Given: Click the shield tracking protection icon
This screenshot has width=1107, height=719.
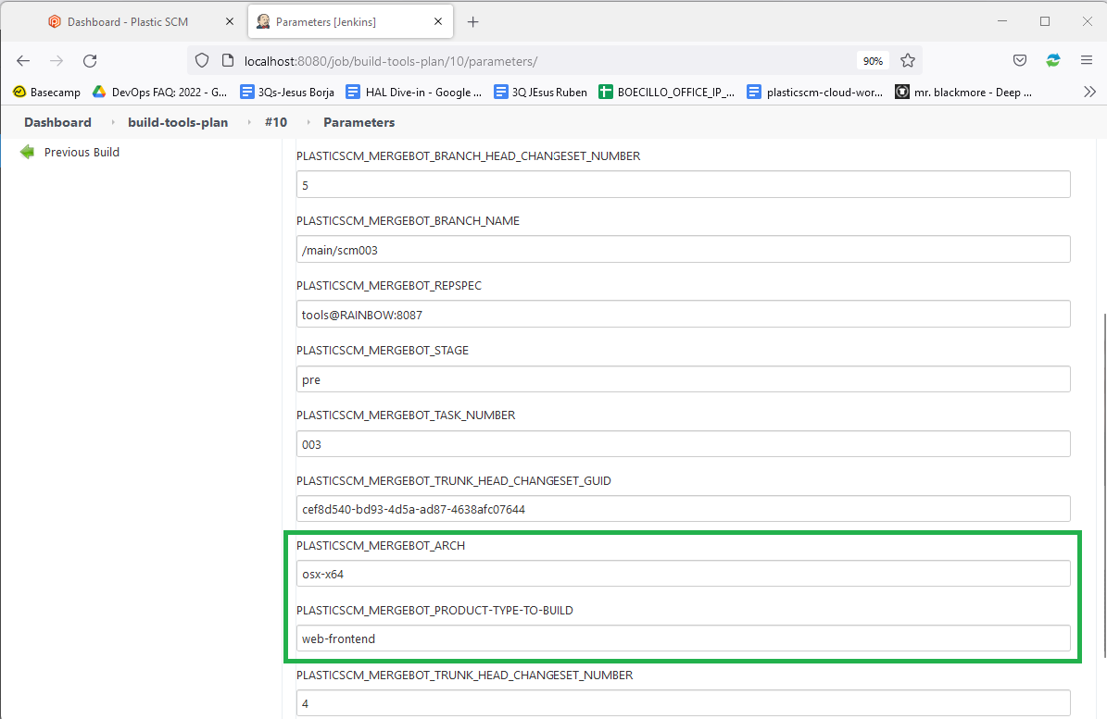Looking at the screenshot, I should 202,61.
